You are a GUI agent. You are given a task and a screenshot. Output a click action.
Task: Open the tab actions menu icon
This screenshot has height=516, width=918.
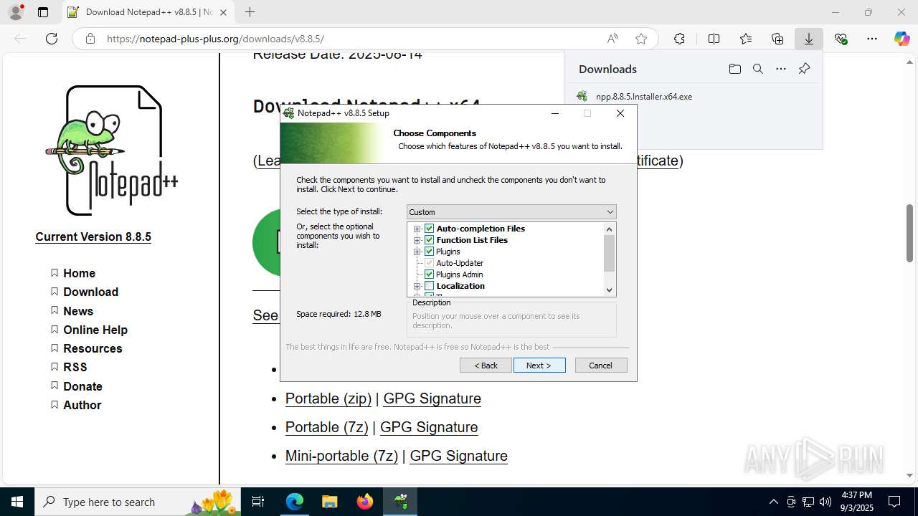click(43, 12)
